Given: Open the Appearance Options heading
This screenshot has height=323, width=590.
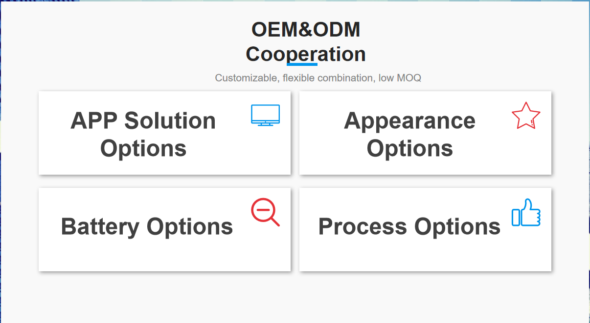Looking at the screenshot, I should pyautogui.click(x=410, y=134).
